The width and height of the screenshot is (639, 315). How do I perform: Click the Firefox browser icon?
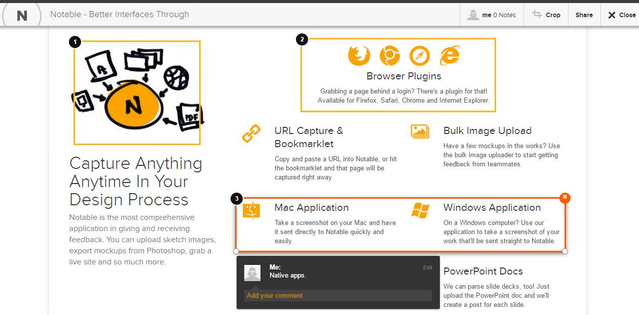(x=359, y=56)
